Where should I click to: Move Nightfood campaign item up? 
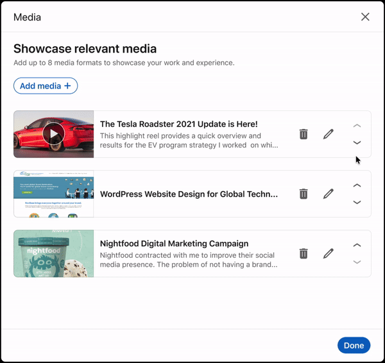[357, 245]
